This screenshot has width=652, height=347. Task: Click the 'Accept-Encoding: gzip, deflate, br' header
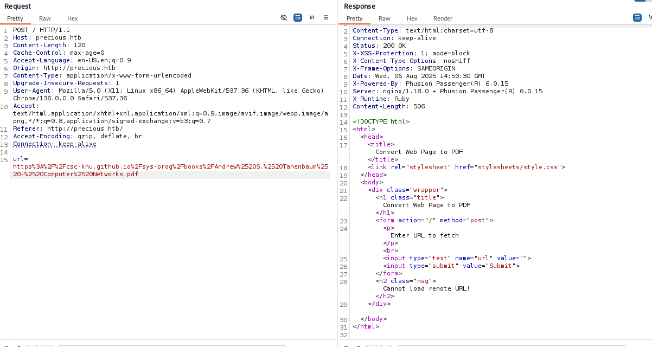(x=78, y=137)
